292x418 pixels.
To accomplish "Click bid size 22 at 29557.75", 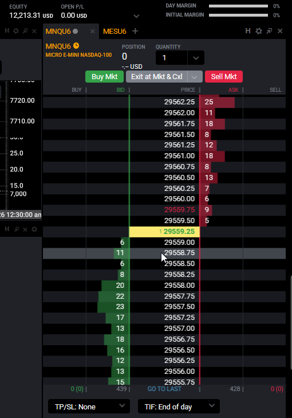I will point(120,296).
